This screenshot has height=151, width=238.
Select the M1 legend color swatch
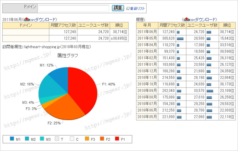[x=12, y=138]
